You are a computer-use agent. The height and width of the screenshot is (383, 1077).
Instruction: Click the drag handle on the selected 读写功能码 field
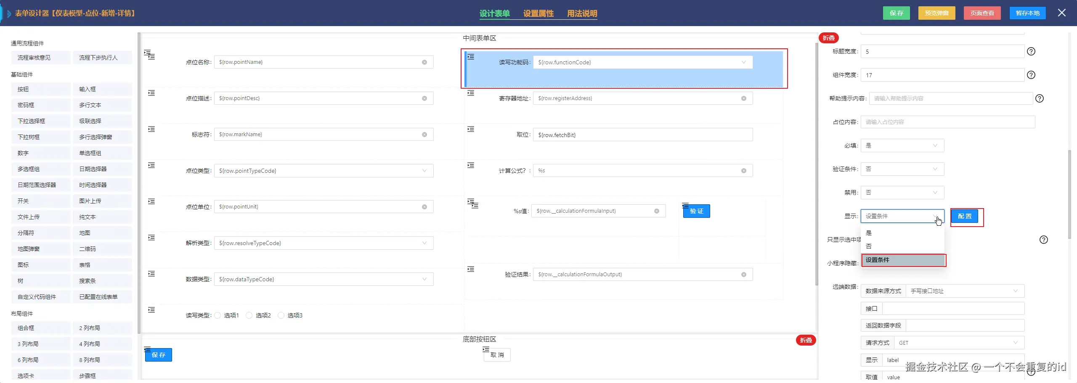471,57
